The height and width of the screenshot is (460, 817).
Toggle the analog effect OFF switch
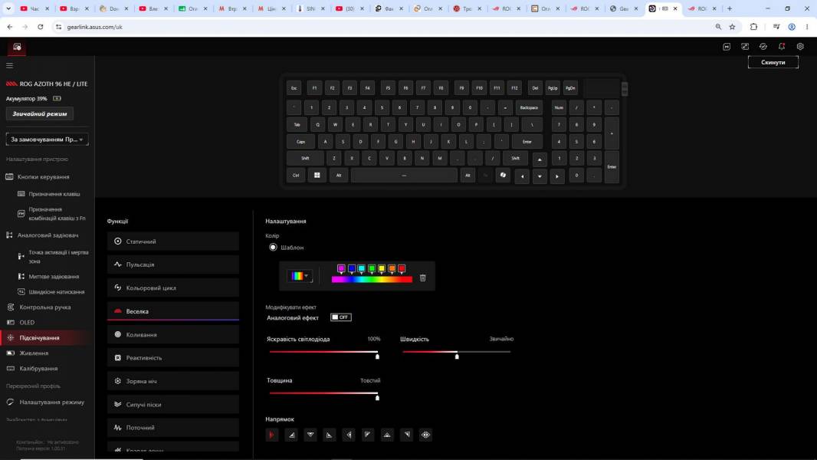(341, 317)
